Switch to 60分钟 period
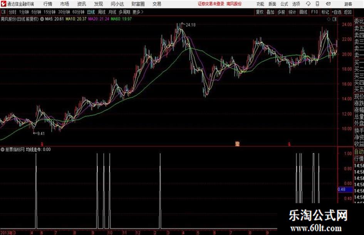This screenshot has height=235, width=364. 78,12
